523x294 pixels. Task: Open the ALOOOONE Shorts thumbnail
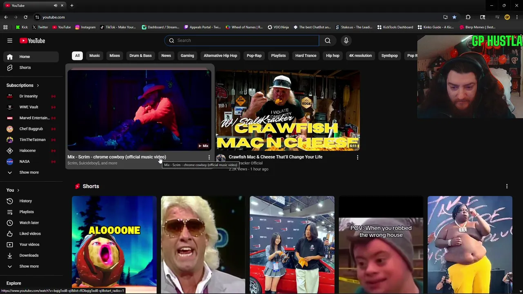pos(114,245)
